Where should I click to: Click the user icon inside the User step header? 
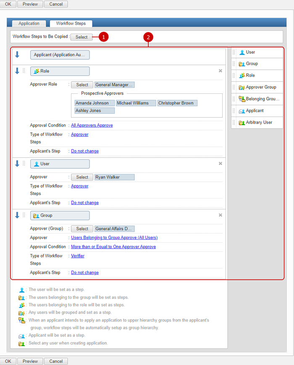[x=36, y=164]
